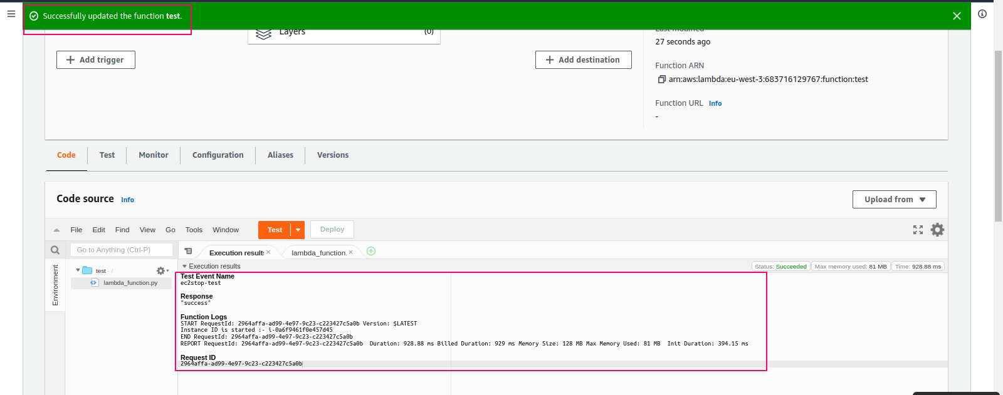Screen dimensions: 1003x395
Task: Switch to the Test tab
Action: [107, 155]
